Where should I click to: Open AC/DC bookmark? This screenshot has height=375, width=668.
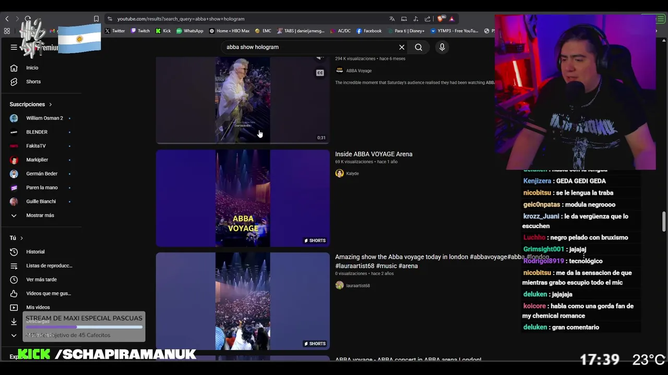341,31
